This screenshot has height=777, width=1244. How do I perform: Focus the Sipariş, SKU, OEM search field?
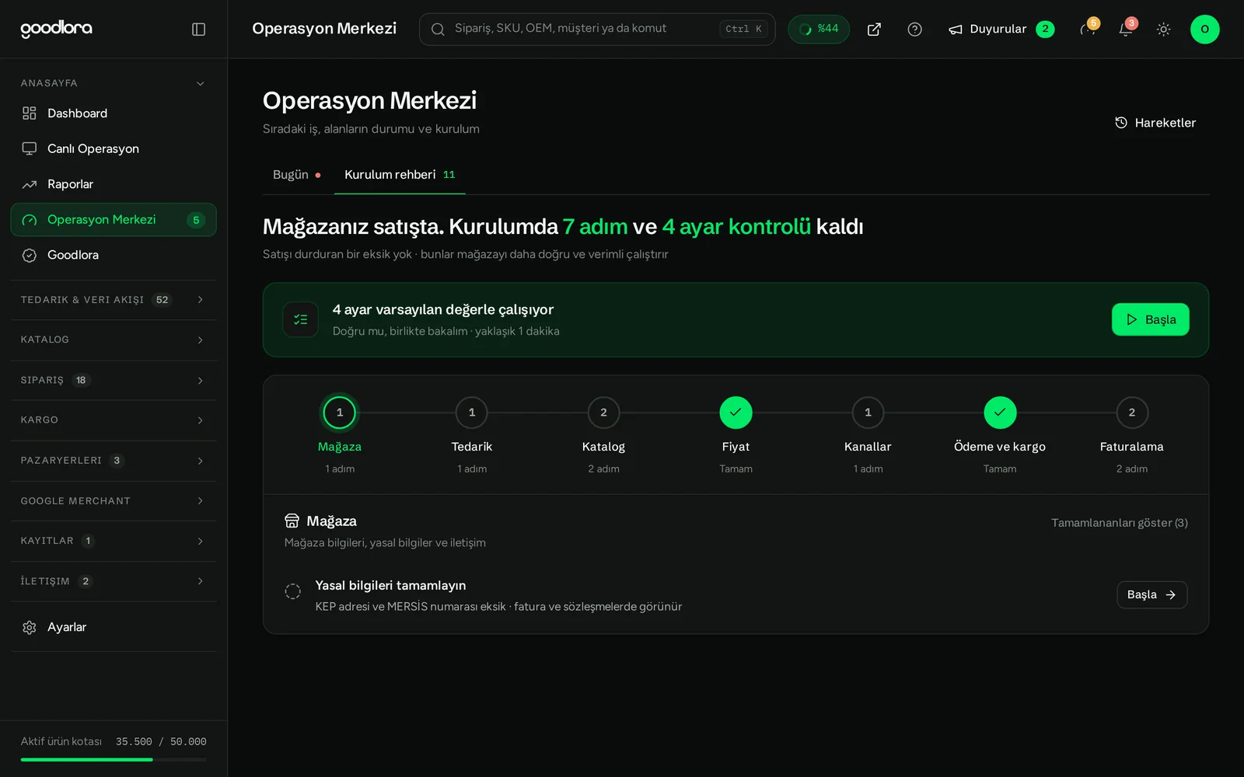pos(597,29)
